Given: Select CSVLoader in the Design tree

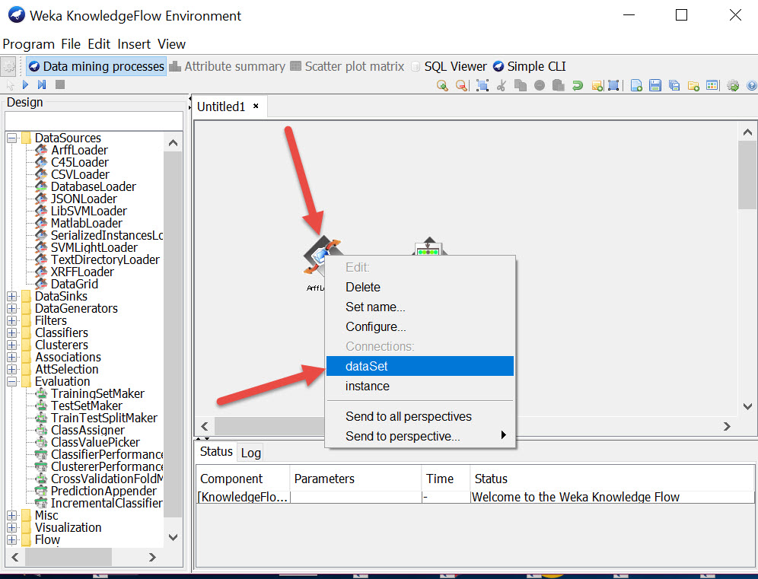Looking at the screenshot, I should click(80, 174).
